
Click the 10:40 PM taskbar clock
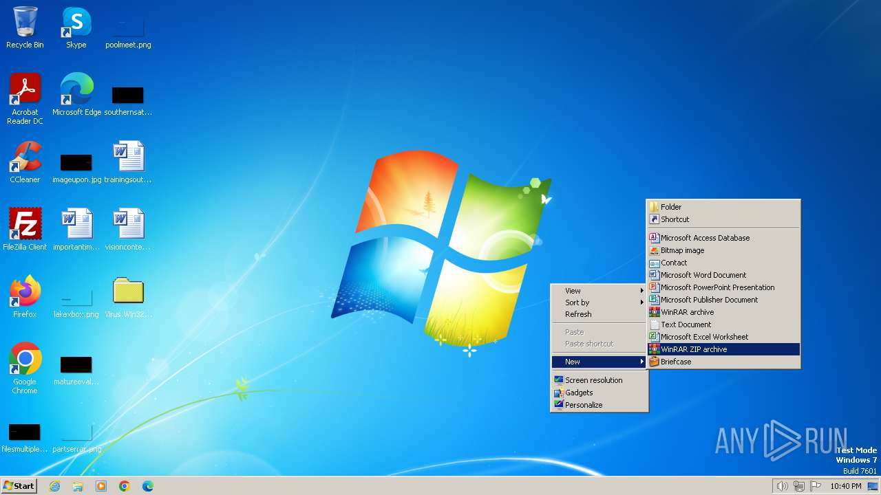click(x=845, y=486)
